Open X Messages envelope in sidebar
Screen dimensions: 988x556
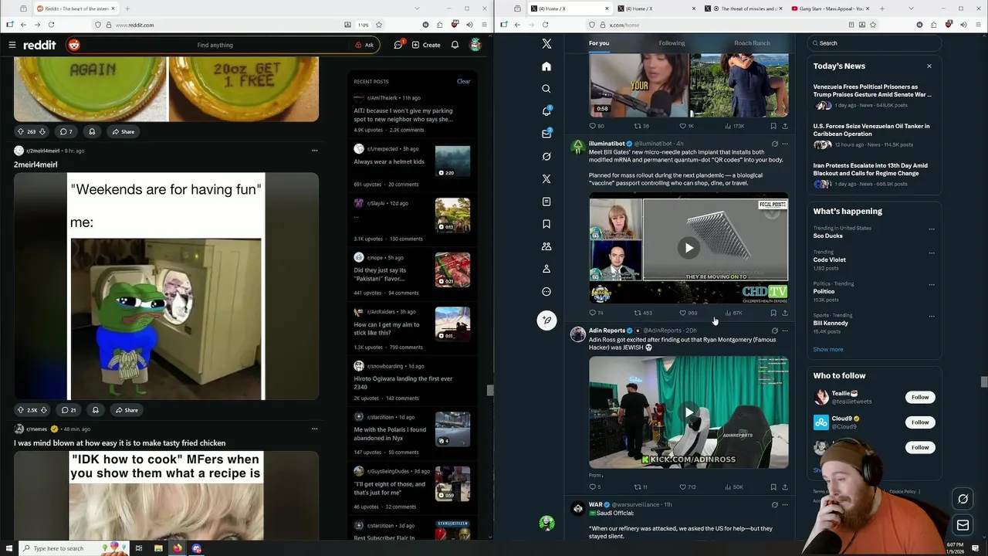[x=546, y=134]
